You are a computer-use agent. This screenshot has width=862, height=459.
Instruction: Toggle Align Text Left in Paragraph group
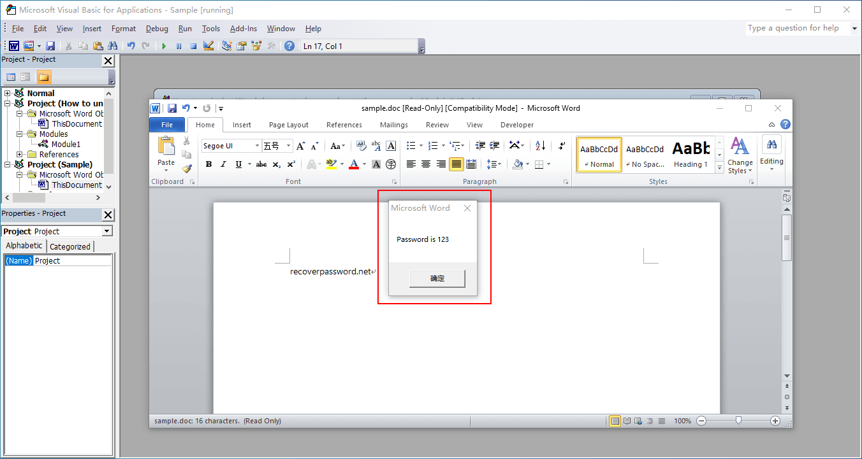411,164
